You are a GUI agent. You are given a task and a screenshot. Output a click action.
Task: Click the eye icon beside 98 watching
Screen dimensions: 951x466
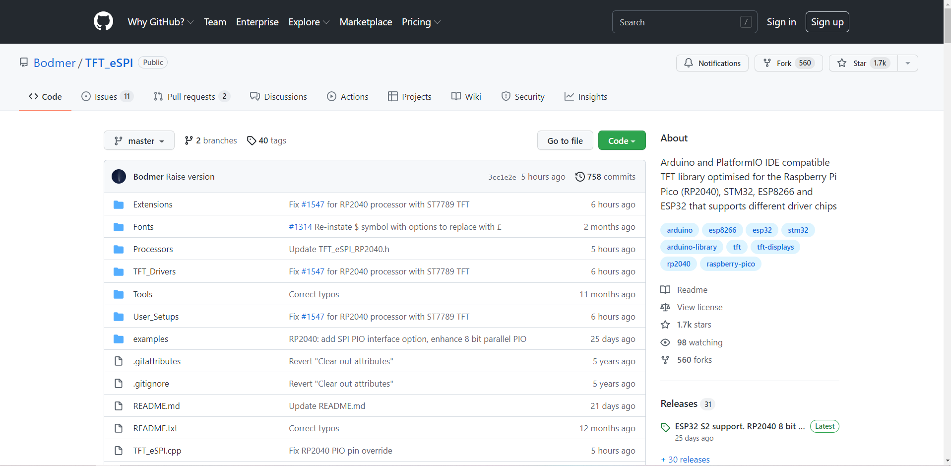point(665,342)
